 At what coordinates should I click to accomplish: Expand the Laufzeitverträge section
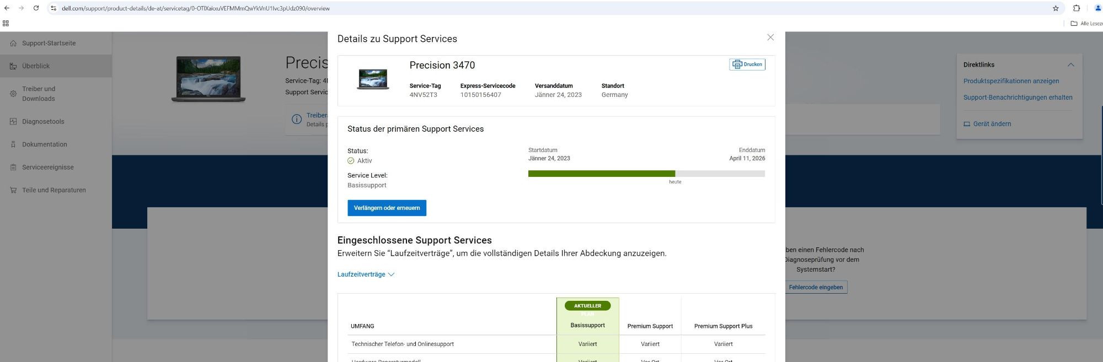coord(366,274)
